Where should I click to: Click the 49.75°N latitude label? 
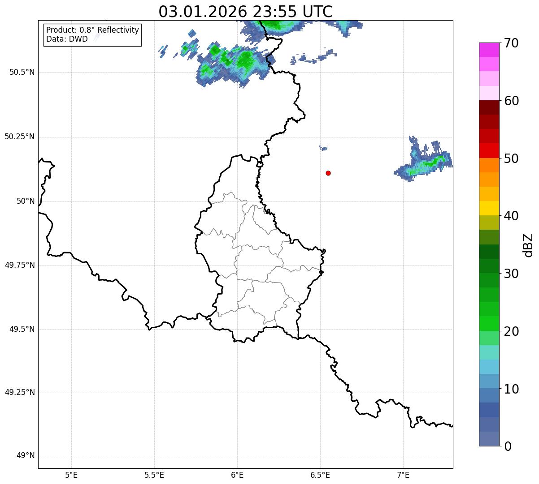(20, 265)
